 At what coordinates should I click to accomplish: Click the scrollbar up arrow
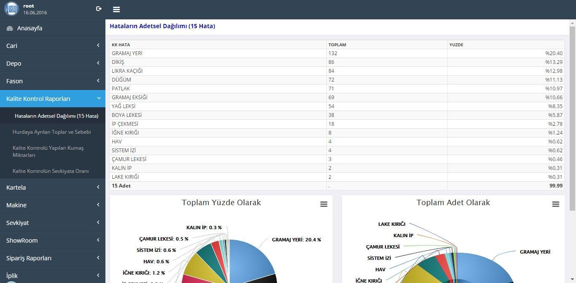click(x=572, y=23)
